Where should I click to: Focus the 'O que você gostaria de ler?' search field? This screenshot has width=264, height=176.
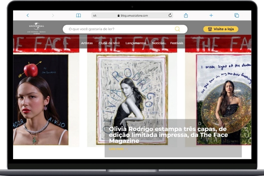coord(125,29)
